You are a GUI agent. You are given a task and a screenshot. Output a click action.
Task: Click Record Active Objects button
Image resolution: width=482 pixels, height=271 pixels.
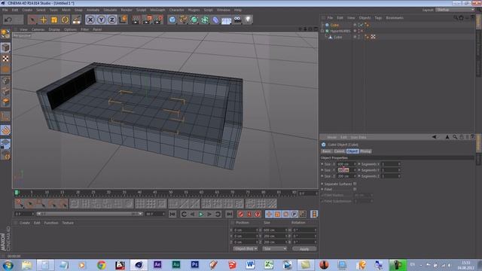(x=241, y=214)
